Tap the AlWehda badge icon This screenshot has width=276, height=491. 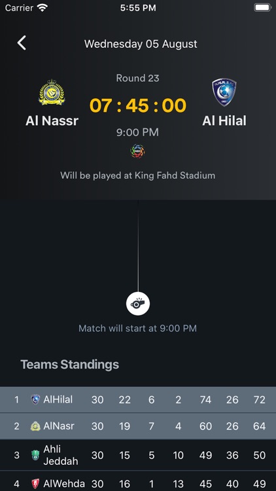(x=35, y=484)
